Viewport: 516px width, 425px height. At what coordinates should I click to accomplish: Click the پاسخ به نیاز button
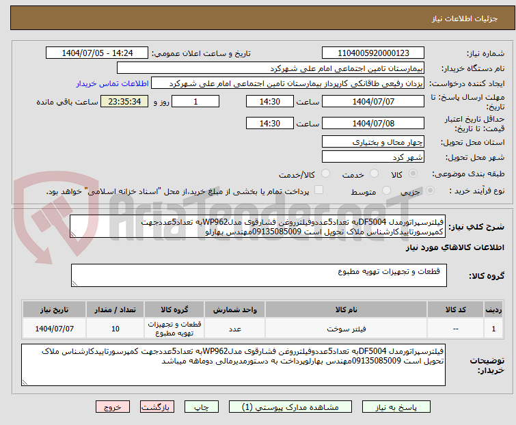(x=396, y=407)
